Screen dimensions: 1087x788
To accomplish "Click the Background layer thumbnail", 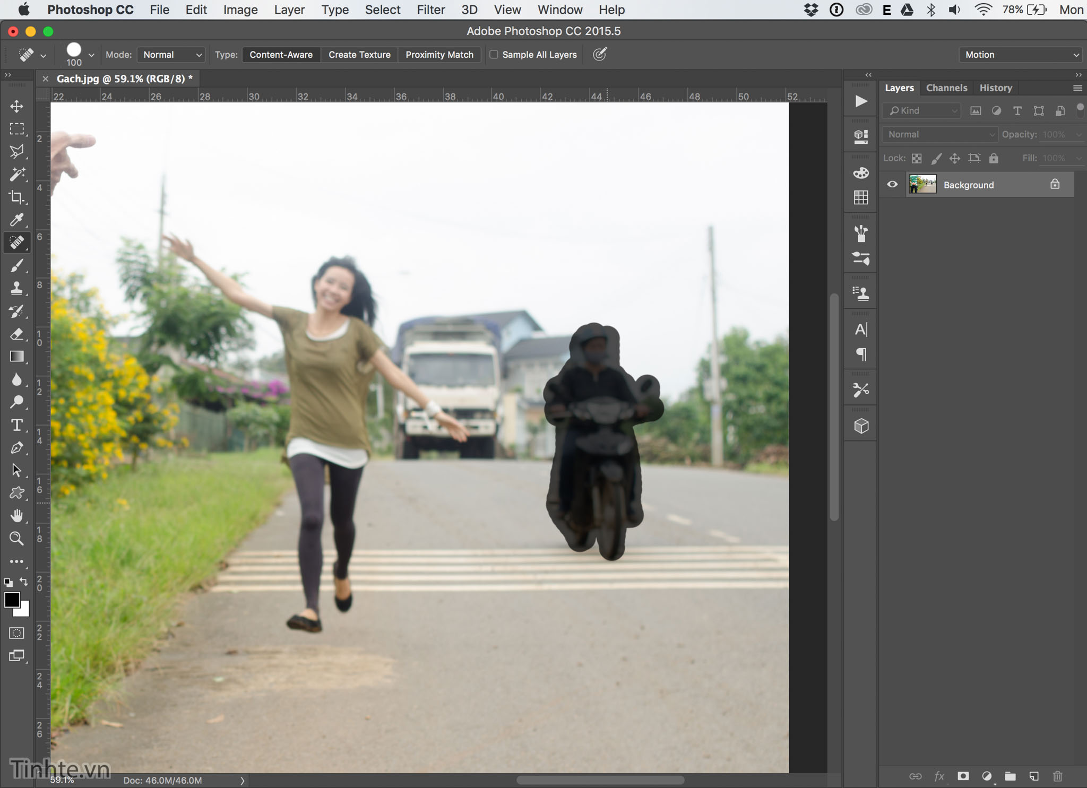I will [922, 184].
